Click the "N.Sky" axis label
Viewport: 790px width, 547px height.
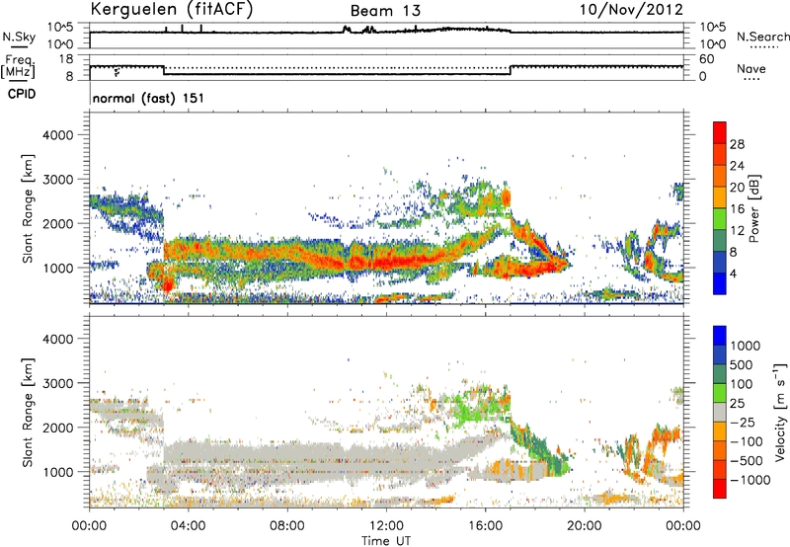coord(19,37)
